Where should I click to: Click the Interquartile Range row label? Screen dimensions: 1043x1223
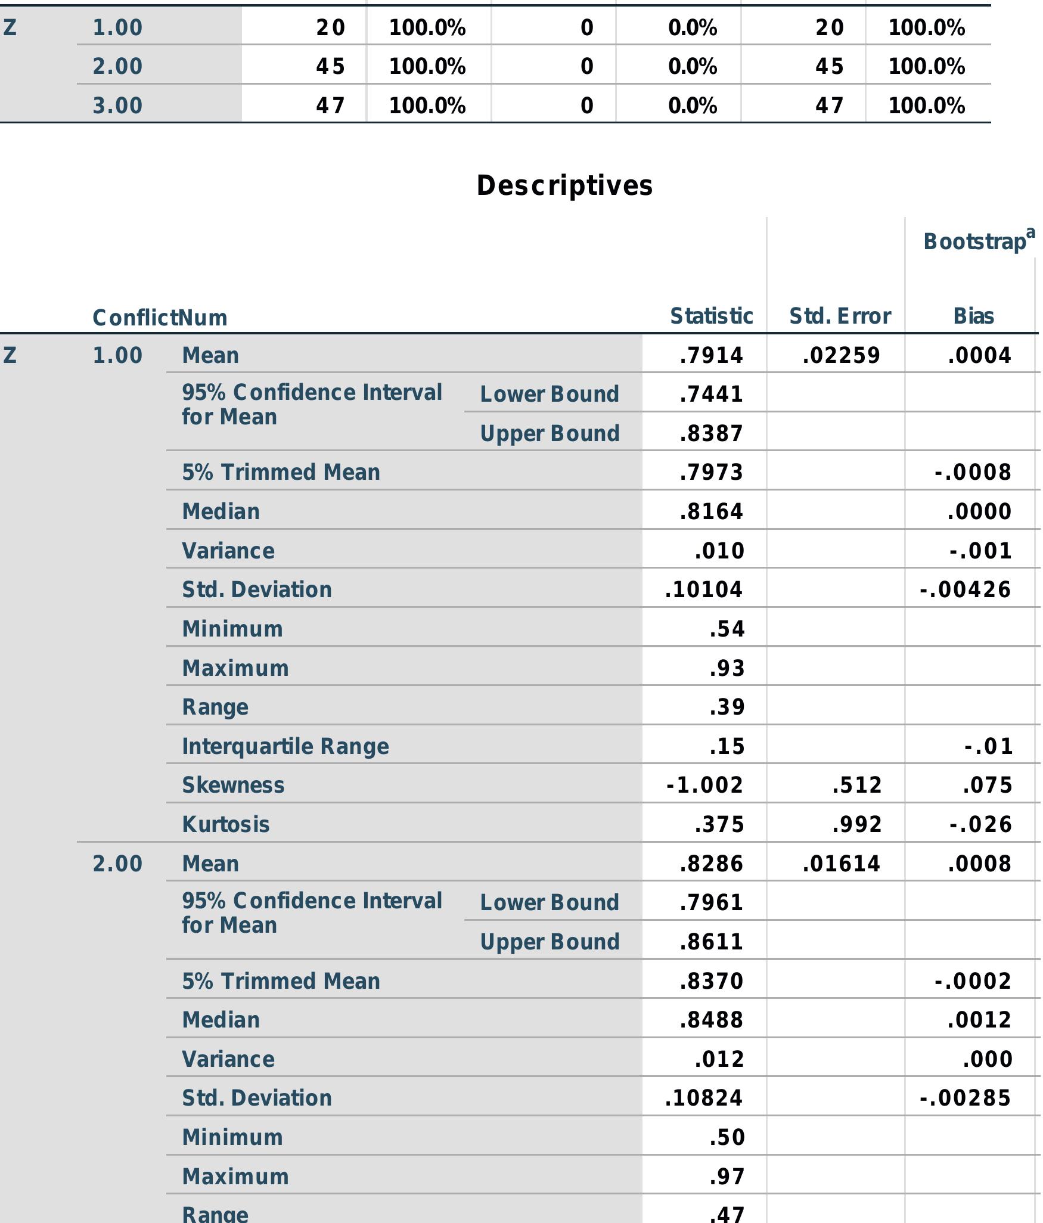point(285,746)
